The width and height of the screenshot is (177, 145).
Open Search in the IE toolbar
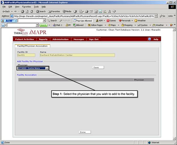point(41,11)
